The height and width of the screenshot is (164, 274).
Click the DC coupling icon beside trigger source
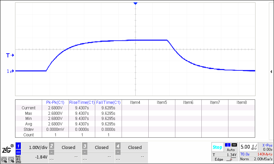234,145
